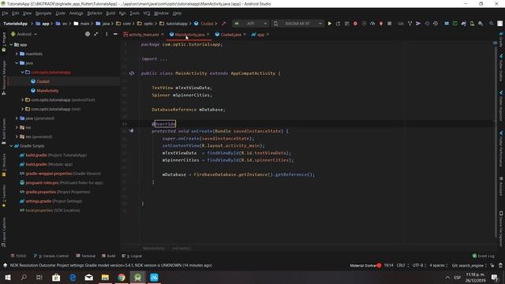This screenshot has height=284, width=505.
Task: Open the Git history clock icon
Action: point(427,24)
